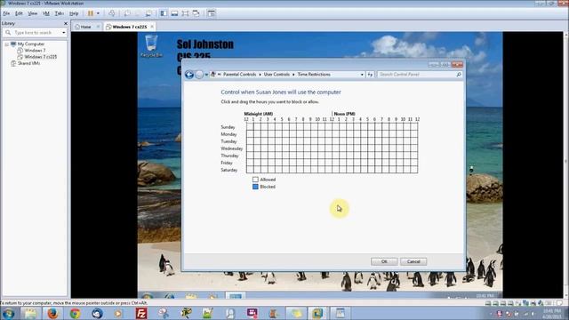The width and height of the screenshot is (569, 320).
Task: Close the Library panel
Action: (x=65, y=23)
